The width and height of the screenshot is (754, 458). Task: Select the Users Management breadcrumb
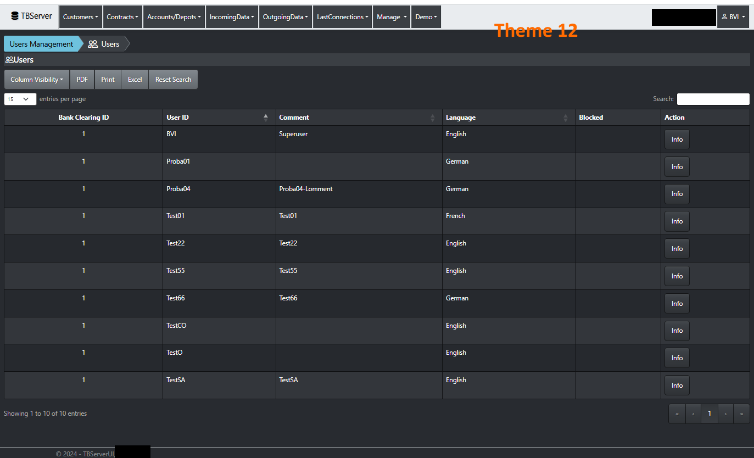pyautogui.click(x=41, y=44)
